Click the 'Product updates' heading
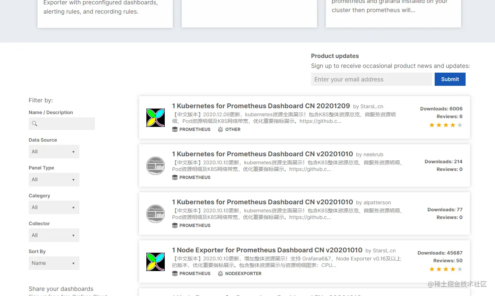 [x=335, y=56]
